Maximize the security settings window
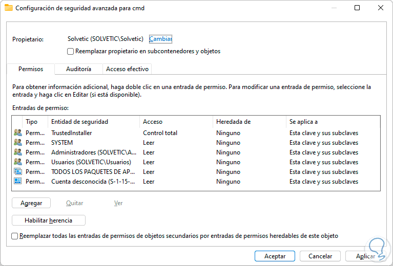This screenshot has height=266, width=393. coord(357,8)
